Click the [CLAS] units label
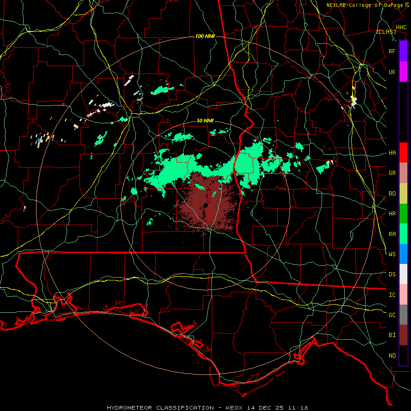Viewport: 411px width, 411px height. click(386, 32)
